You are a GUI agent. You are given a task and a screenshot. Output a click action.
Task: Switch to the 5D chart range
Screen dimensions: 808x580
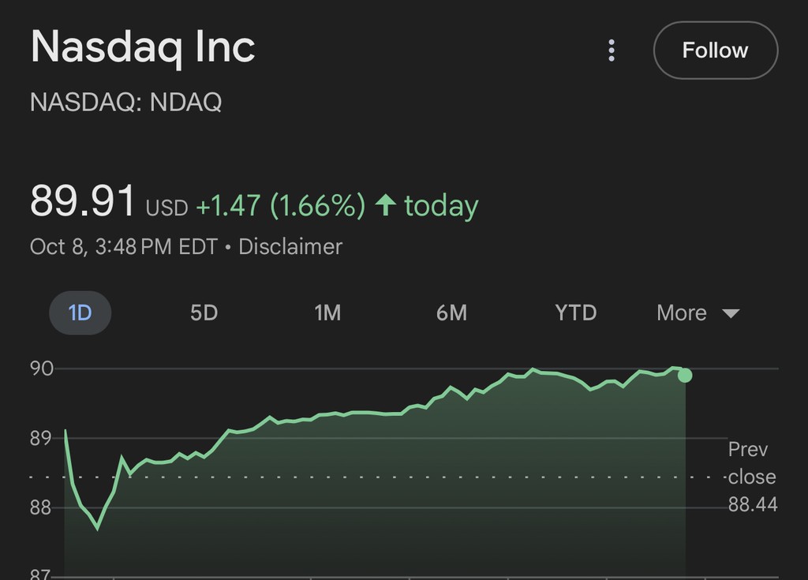click(x=204, y=312)
